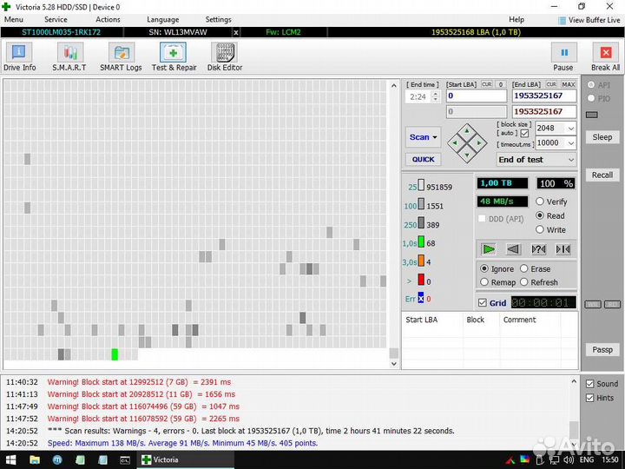Click the Passp button
The image size is (625, 469).
602,350
